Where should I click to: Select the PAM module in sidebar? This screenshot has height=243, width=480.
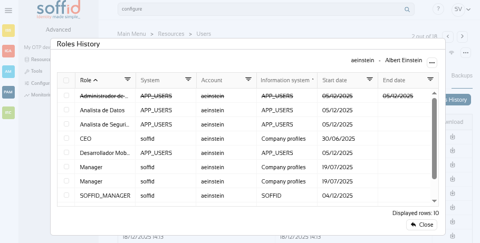[x=8, y=92]
